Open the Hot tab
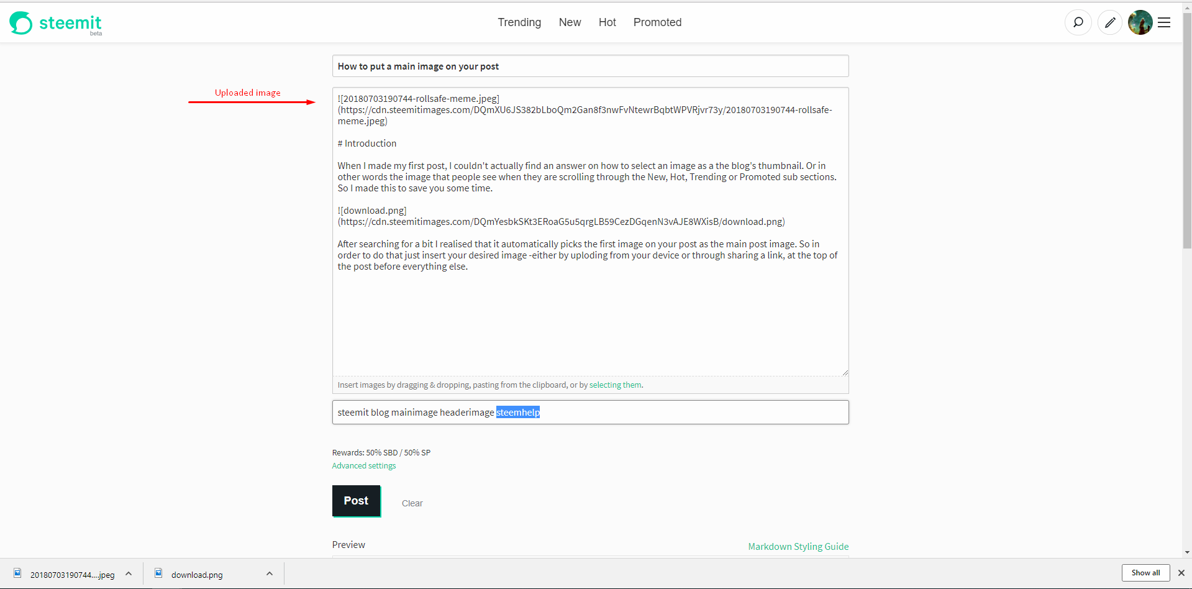Image resolution: width=1192 pixels, height=589 pixels. click(607, 22)
